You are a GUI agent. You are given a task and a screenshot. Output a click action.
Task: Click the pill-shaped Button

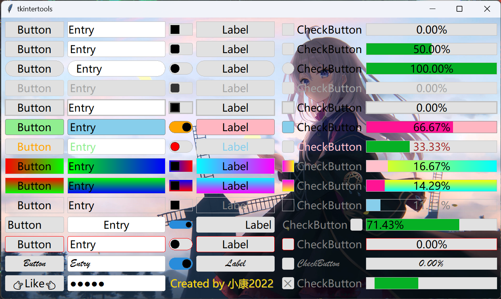(x=34, y=69)
